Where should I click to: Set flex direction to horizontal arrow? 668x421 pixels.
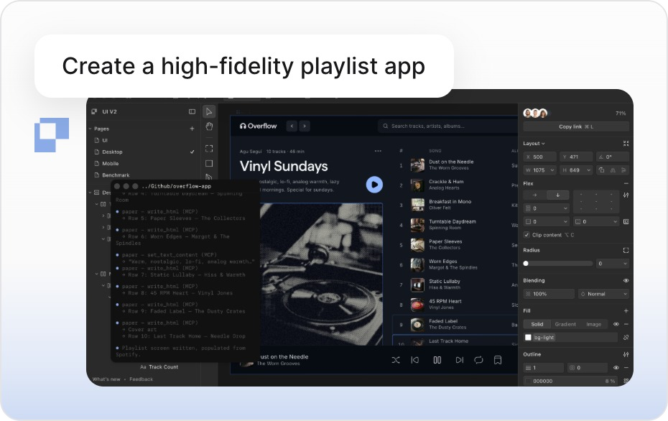(534, 195)
